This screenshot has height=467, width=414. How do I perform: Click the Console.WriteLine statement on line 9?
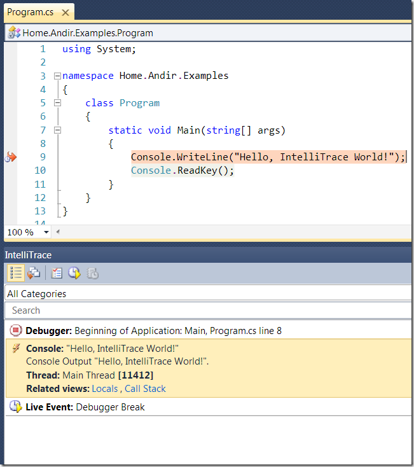click(x=268, y=157)
